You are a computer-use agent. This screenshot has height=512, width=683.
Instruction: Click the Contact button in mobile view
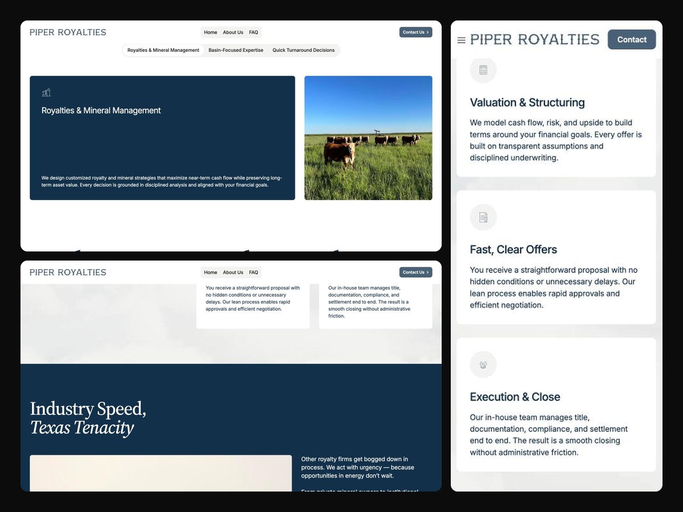click(x=632, y=39)
